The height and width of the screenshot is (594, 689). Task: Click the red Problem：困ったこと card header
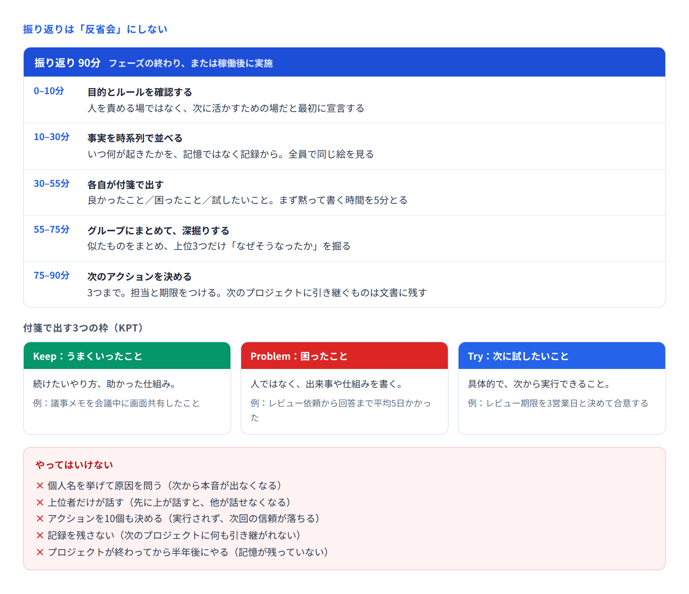pyautogui.click(x=344, y=356)
